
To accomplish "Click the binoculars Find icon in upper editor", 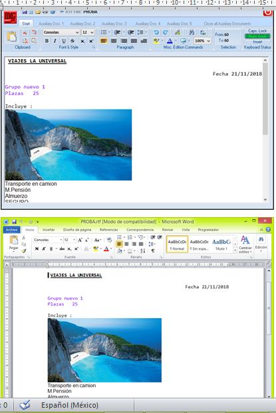I will pyautogui.click(x=192, y=32).
